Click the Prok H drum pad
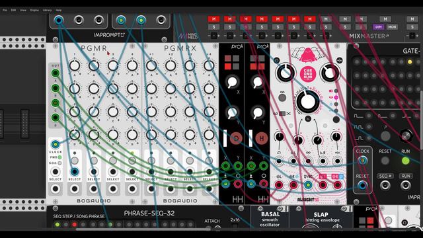Screen dimensions: 423x238 [x=262, y=138]
